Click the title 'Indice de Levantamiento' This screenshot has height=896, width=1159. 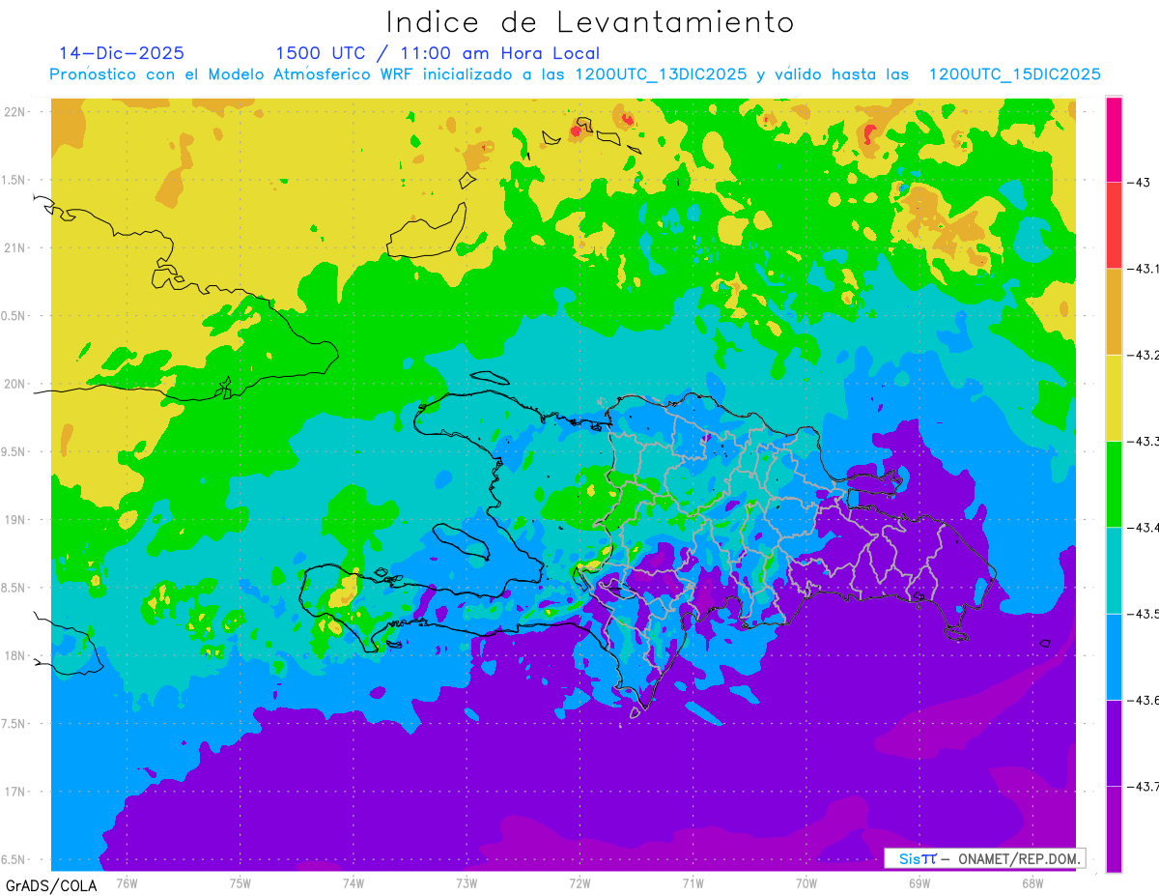click(590, 22)
